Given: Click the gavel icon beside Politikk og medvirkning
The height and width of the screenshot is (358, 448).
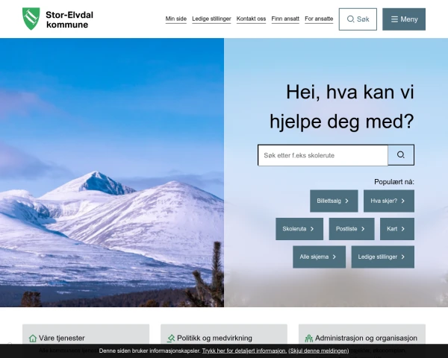Looking at the screenshot, I should click(x=171, y=339).
